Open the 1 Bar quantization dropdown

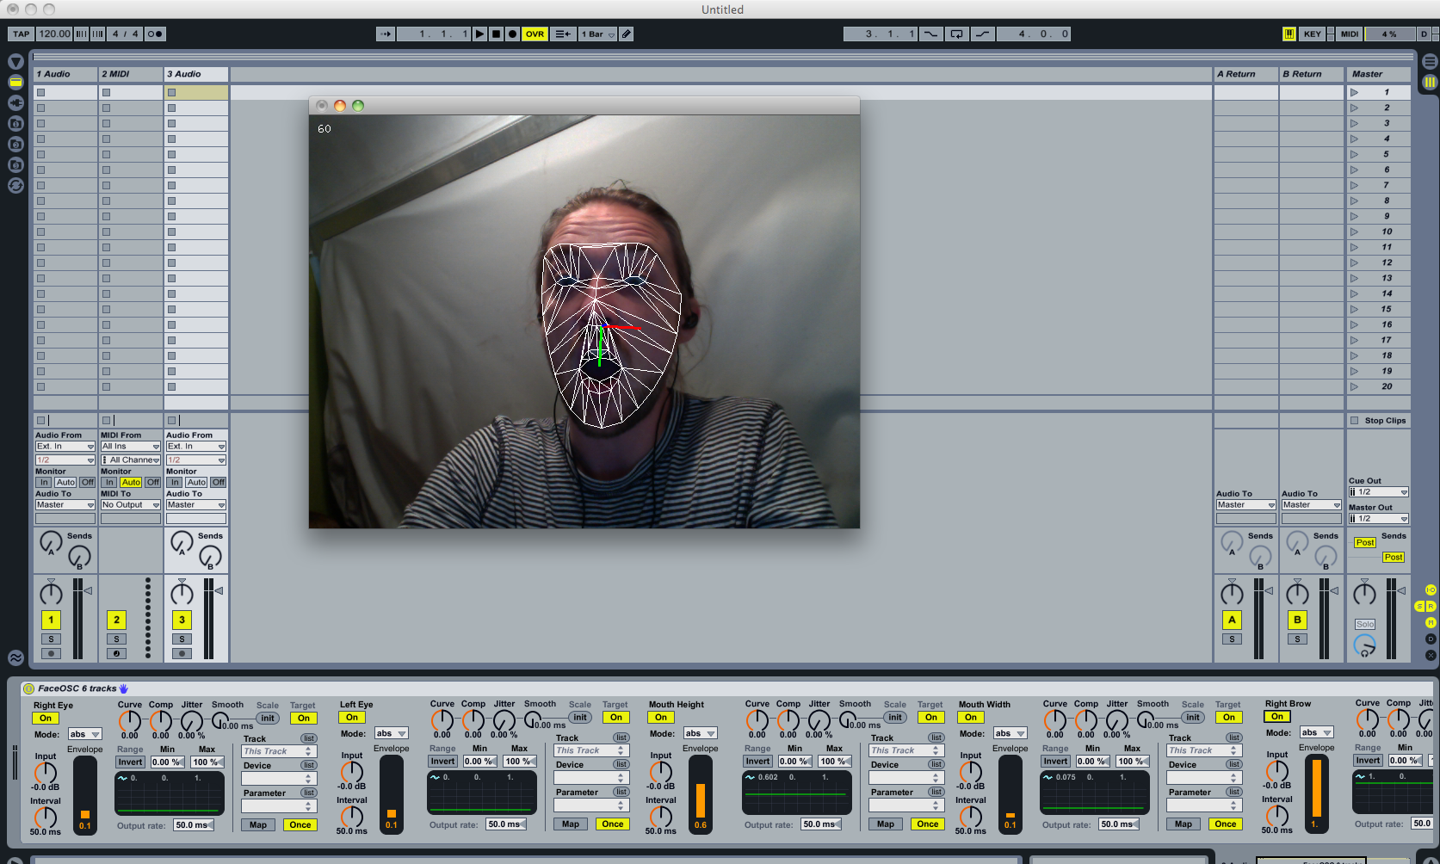coord(597,34)
